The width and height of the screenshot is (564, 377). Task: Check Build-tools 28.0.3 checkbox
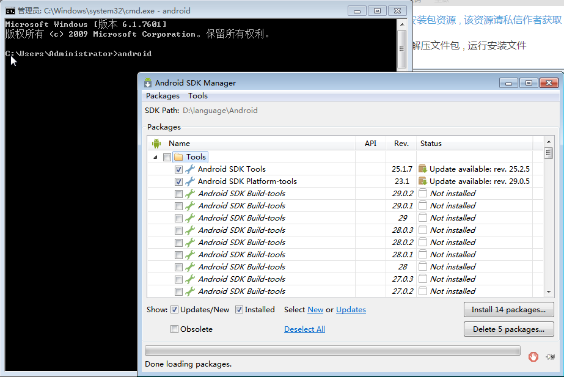pyautogui.click(x=179, y=230)
